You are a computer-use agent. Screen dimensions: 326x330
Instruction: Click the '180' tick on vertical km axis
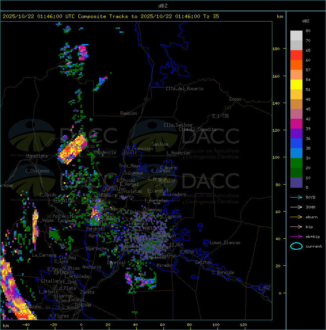276,49
